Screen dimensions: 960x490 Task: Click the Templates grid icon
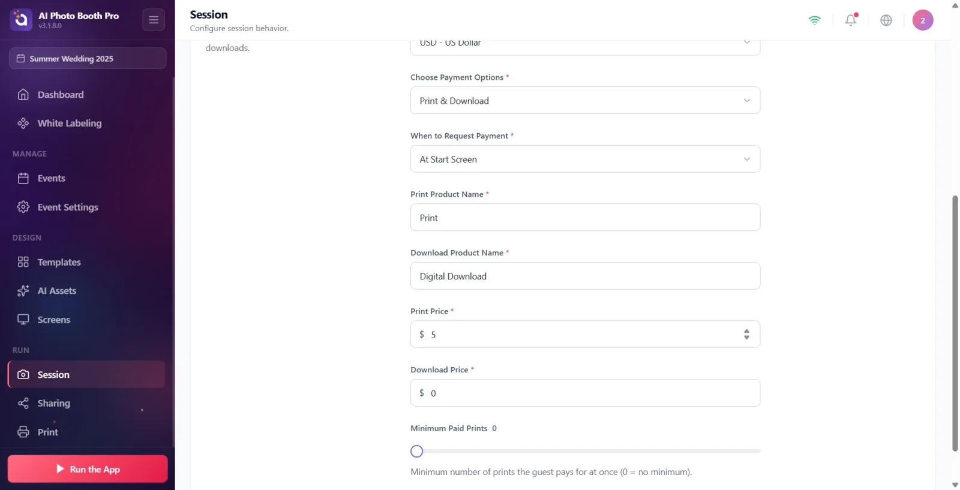pos(23,262)
